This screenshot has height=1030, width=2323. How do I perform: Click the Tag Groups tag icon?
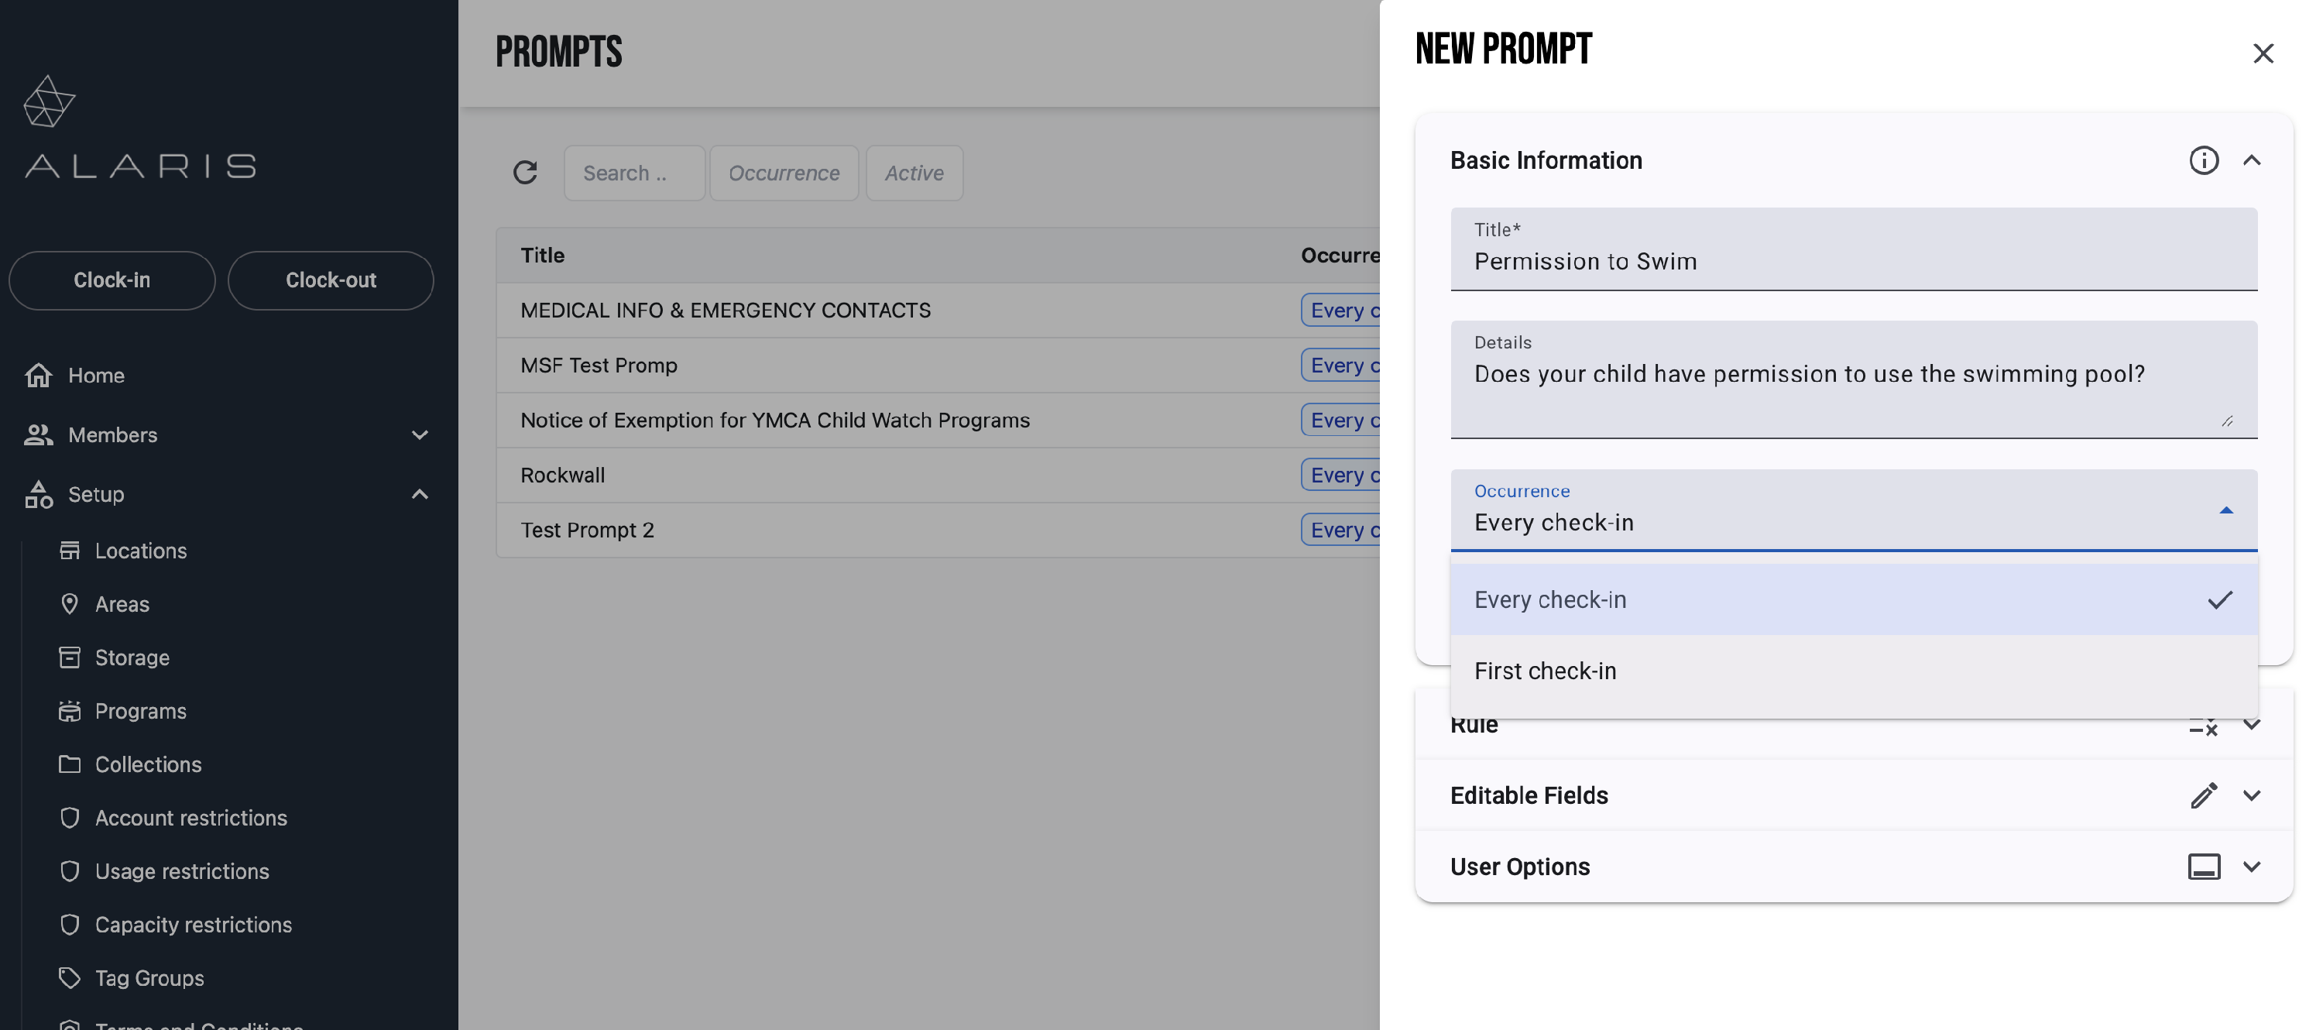(70, 977)
